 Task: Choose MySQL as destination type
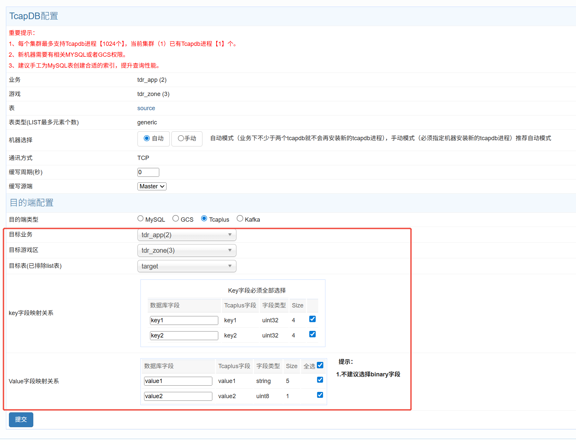[140, 219]
